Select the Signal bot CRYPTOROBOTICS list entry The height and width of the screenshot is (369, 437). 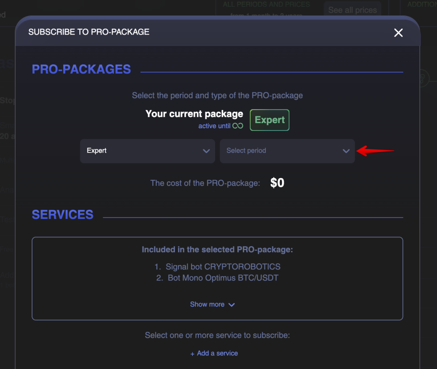217,267
